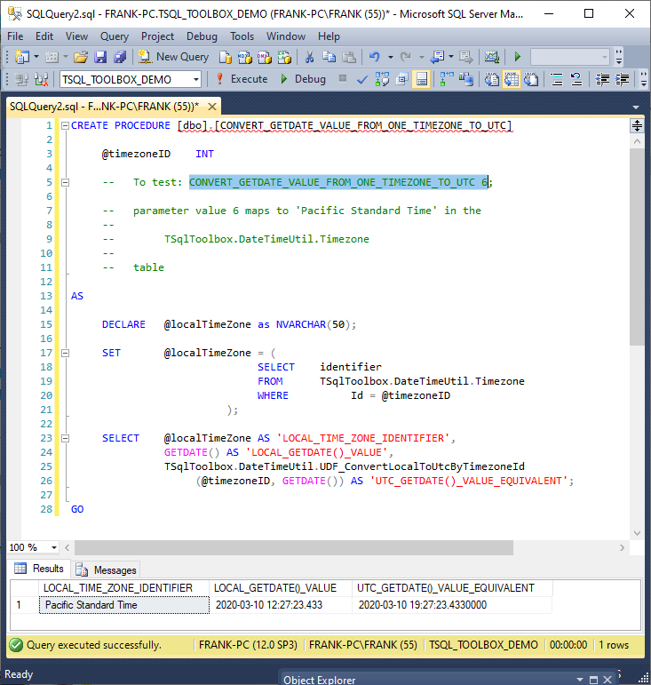Click the Cut scissors icon
This screenshot has width=651, height=685.
tap(309, 57)
